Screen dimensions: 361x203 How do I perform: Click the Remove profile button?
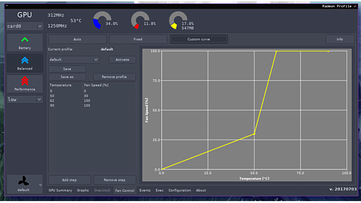tap(114, 77)
